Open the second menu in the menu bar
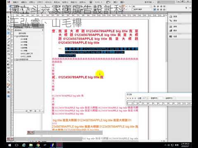The height and width of the screenshot is (148, 198). 24,2
